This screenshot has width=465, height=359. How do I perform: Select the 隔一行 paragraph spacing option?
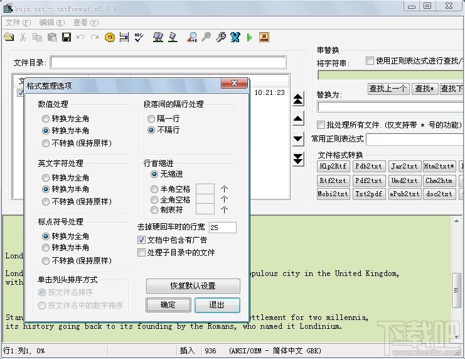coord(151,118)
